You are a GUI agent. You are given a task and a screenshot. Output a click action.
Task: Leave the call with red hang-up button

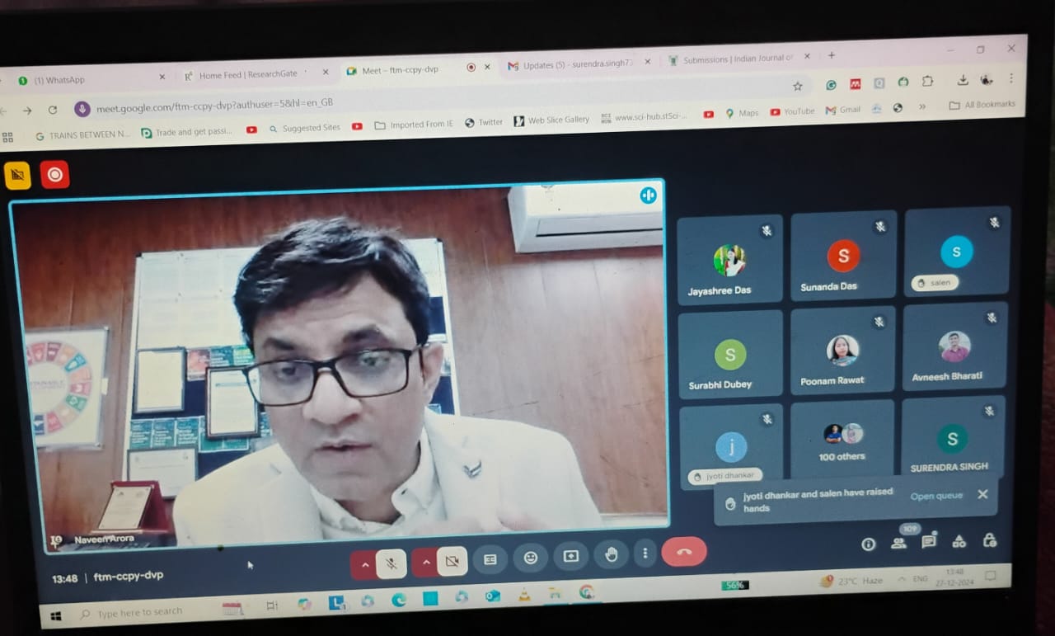(x=683, y=552)
